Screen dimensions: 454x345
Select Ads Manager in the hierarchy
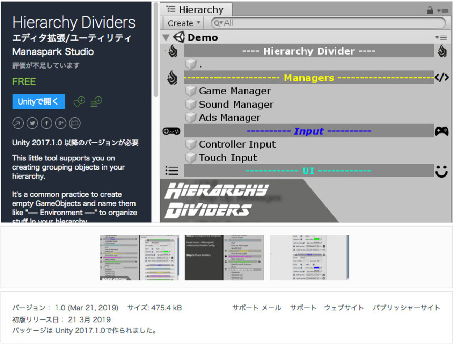(230, 117)
